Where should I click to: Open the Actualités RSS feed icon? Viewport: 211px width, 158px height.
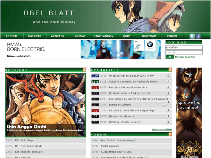click(170, 70)
